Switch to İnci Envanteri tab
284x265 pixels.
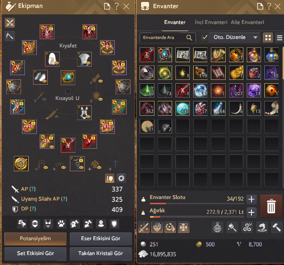pyautogui.click(x=211, y=22)
